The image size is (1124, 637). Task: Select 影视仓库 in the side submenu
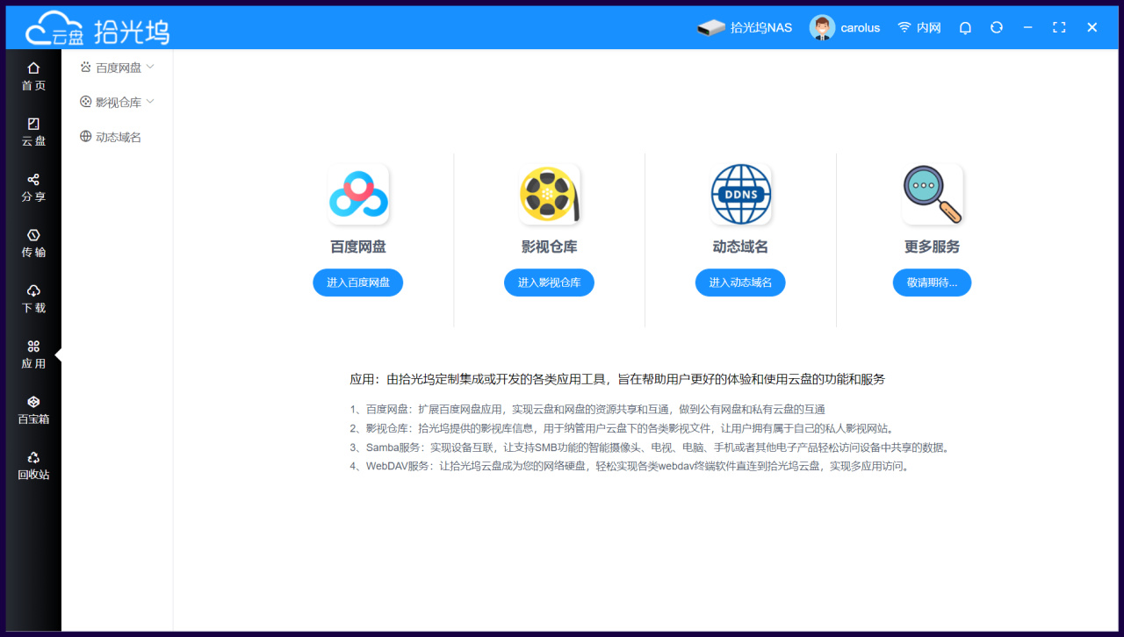pos(119,103)
